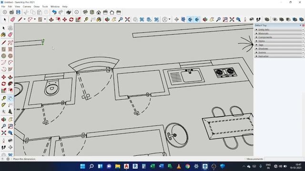The width and height of the screenshot is (305, 171).
Task: Close the Entity Info panel row
Action: (303, 29)
